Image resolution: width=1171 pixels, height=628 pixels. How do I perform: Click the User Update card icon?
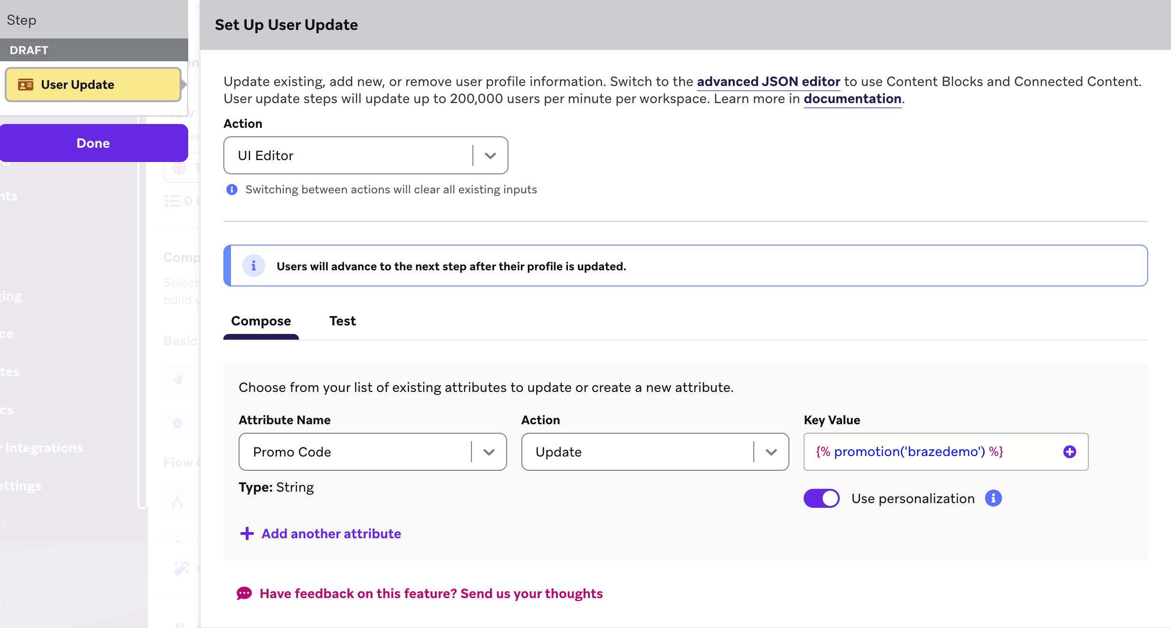[x=26, y=85]
